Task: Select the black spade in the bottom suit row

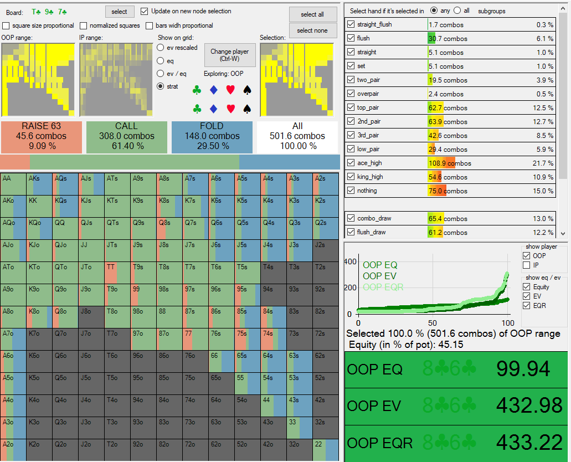Action: [248, 109]
